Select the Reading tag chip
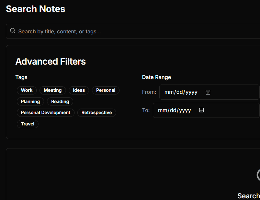 (60, 101)
